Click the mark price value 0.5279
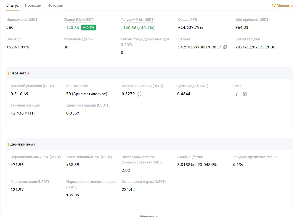Image resolution: width=297 pixels, height=221 pixels. click(x=128, y=94)
